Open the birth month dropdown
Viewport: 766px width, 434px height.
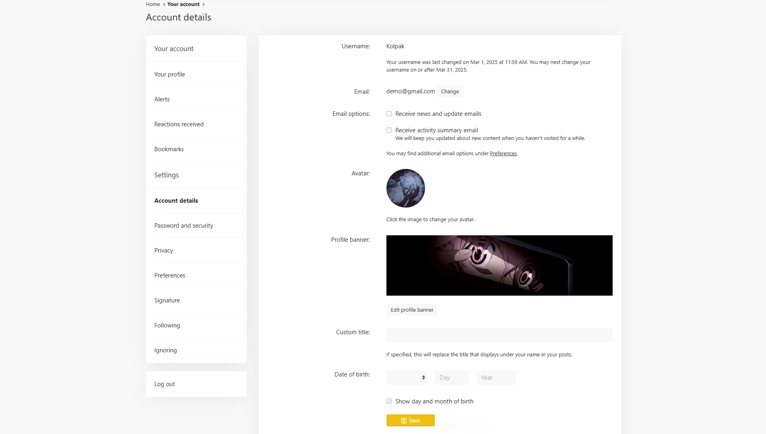point(406,377)
